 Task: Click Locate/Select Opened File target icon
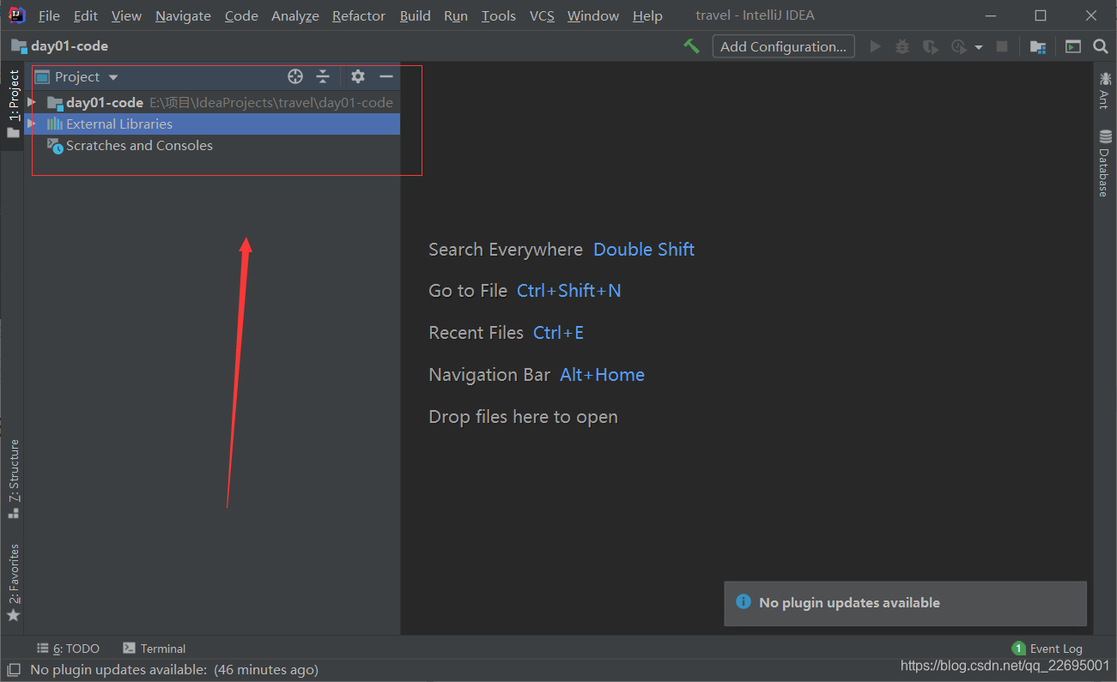pyautogui.click(x=295, y=76)
